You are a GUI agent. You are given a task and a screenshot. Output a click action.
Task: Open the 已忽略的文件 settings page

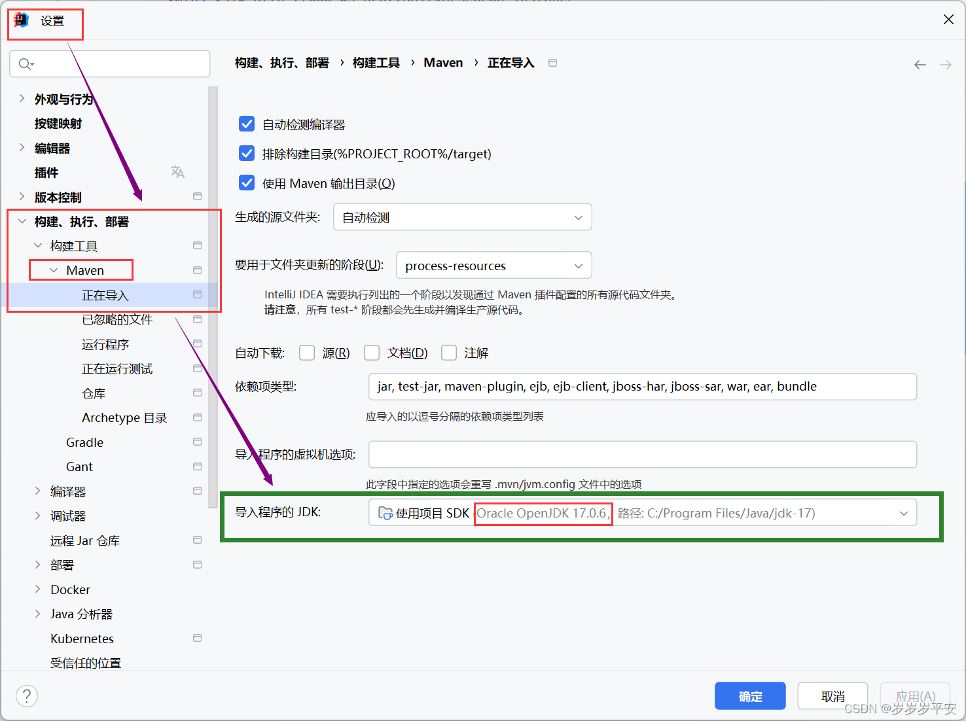tap(117, 320)
